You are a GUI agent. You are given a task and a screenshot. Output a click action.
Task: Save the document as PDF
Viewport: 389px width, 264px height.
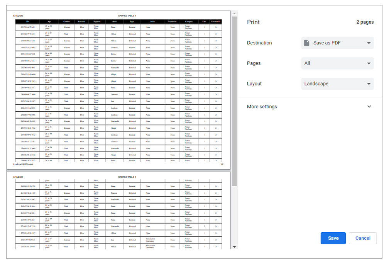coord(333,238)
